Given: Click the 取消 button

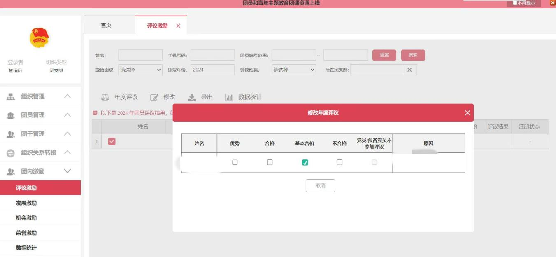Looking at the screenshot, I should [x=320, y=186].
